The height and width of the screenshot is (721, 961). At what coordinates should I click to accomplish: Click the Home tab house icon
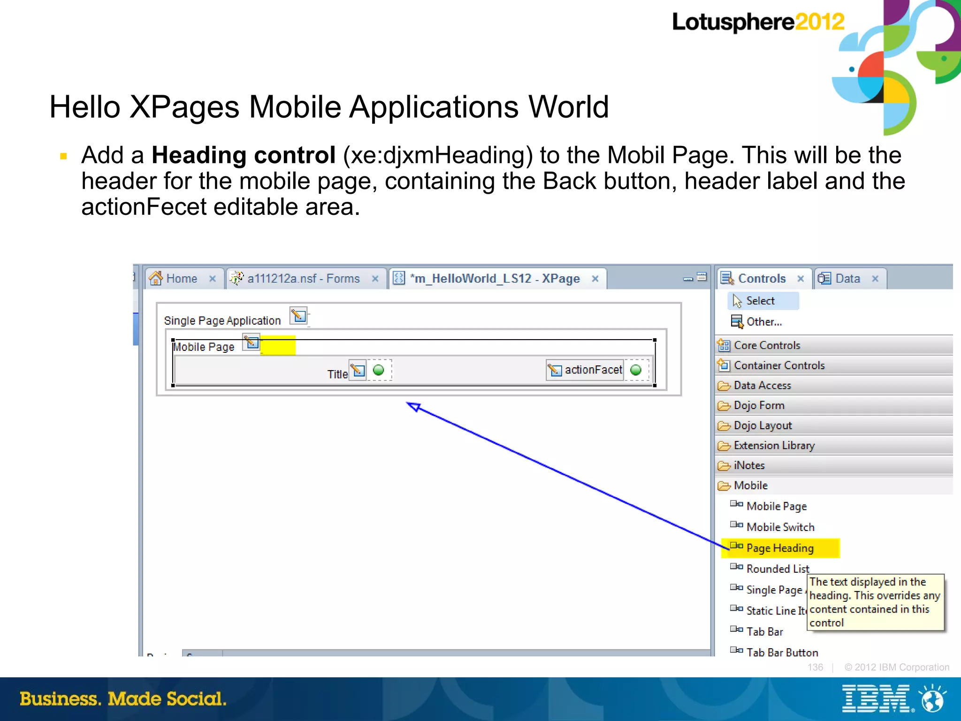point(156,278)
